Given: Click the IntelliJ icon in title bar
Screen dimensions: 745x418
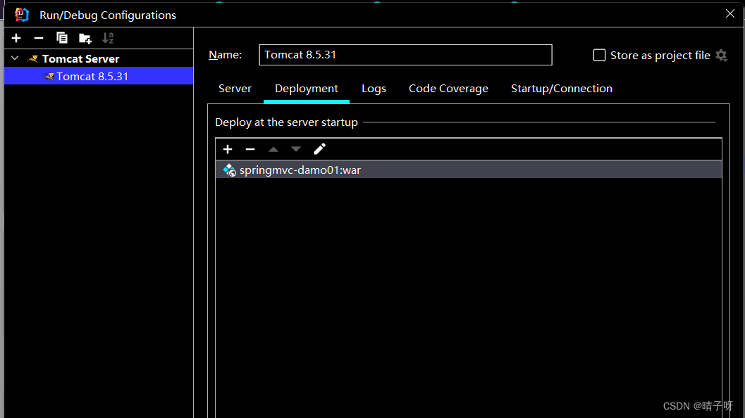Looking at the screenshot, I should 22,15.
